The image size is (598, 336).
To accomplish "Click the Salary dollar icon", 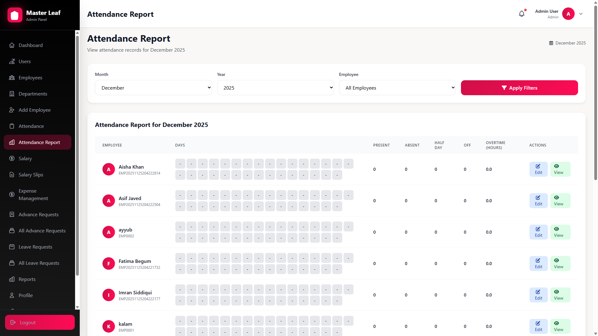I will point(12,158).
